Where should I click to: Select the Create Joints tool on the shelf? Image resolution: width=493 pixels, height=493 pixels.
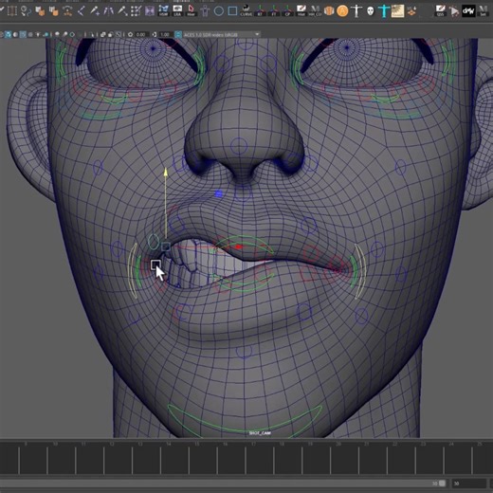point(81,11)
